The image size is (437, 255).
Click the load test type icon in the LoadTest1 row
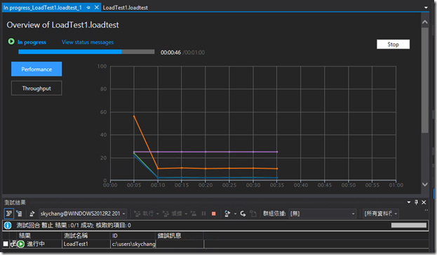click(x=13, y=244)
